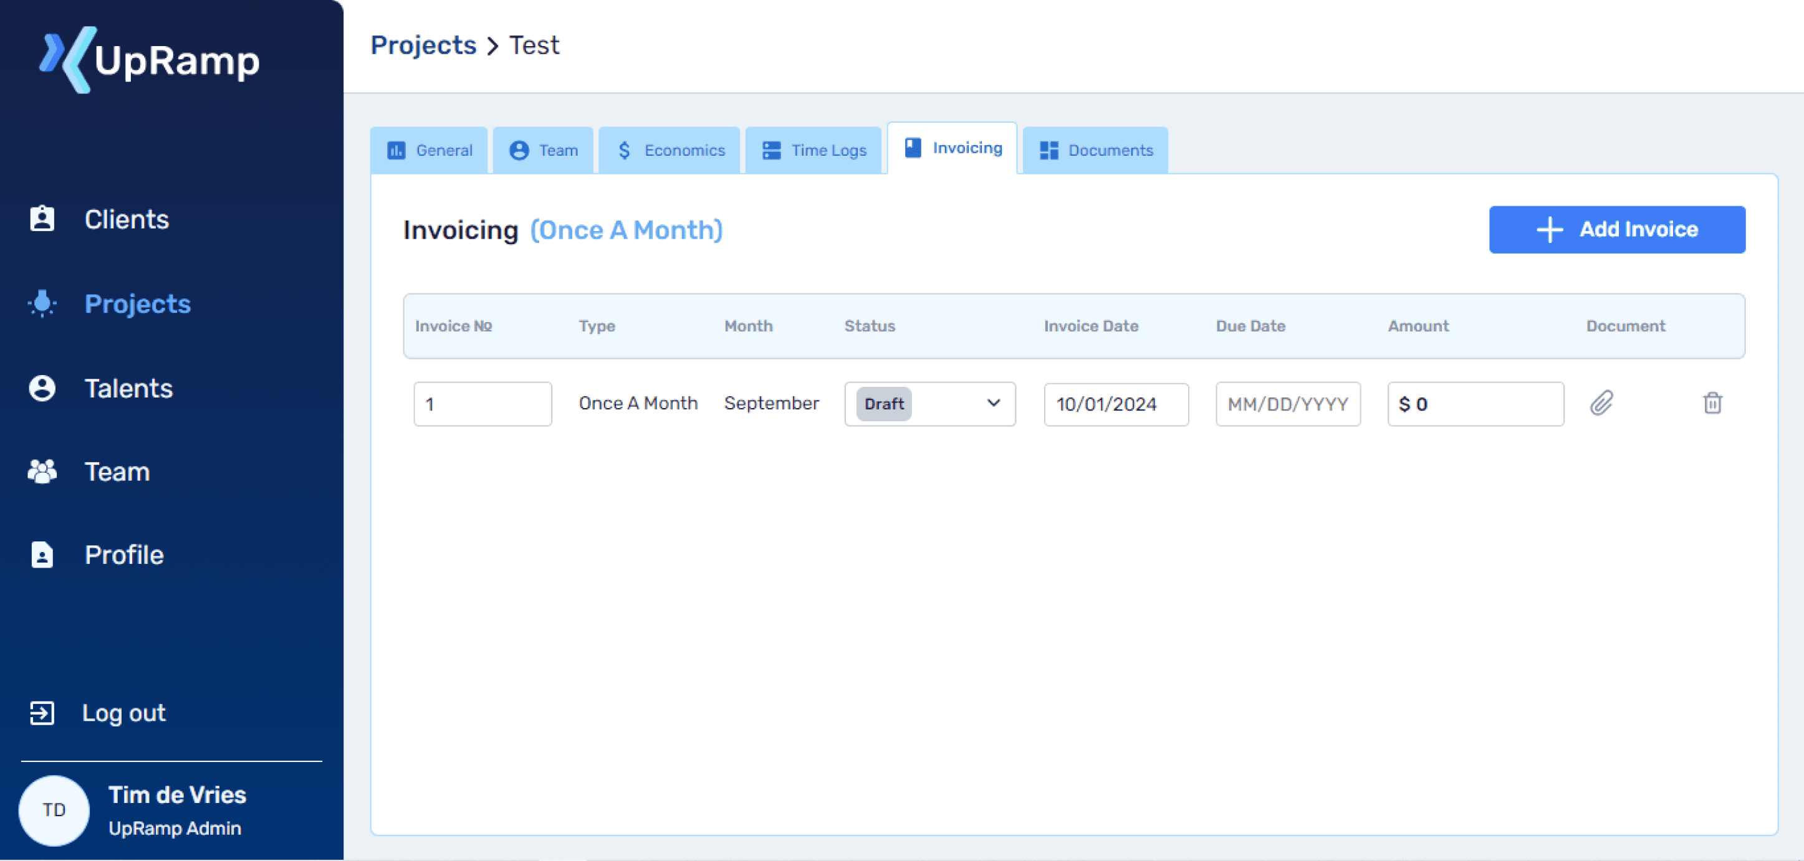Click the UpRamp logo
The image size is (1804, 861).
pos(148,60)
